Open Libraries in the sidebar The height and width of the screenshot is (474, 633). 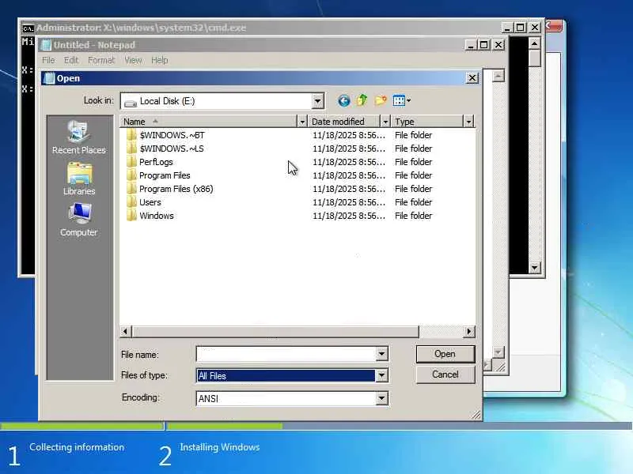[x=79, y=179]
